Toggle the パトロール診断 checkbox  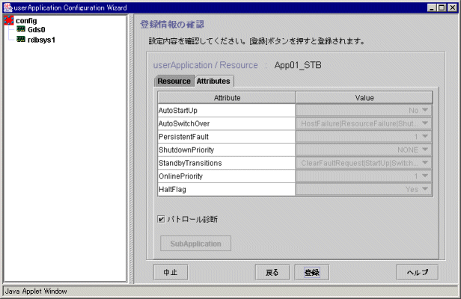click(x=161, y=219)
